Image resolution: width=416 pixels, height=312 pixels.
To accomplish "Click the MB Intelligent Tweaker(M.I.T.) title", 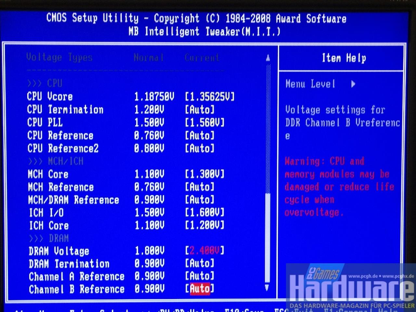I will [x=204, y=32].
